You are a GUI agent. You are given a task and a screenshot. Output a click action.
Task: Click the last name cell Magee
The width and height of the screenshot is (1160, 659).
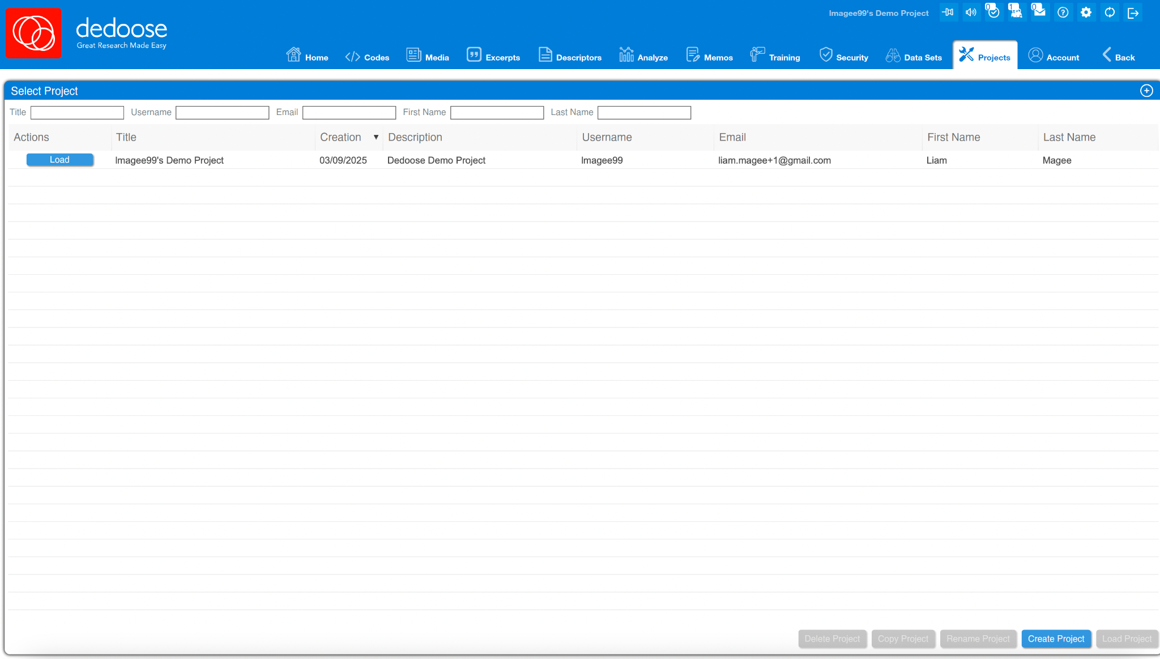click(1057, 160)
